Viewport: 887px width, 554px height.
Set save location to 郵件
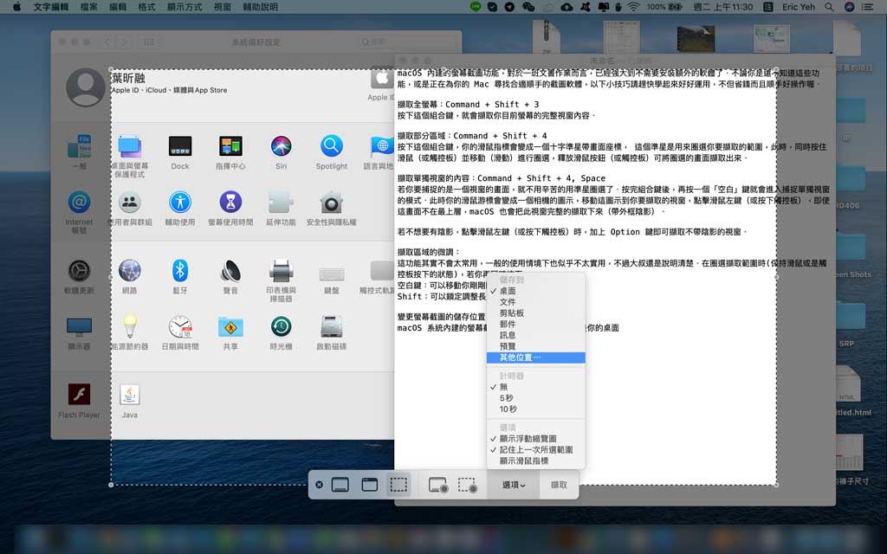535,324
